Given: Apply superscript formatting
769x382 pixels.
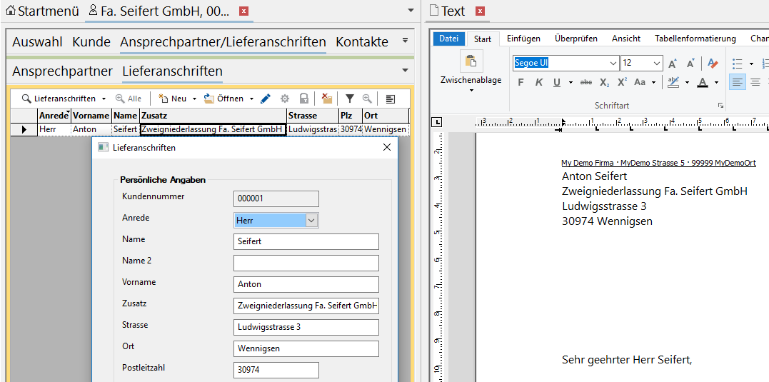Looking at the screenshot, I should click(622, 82).
